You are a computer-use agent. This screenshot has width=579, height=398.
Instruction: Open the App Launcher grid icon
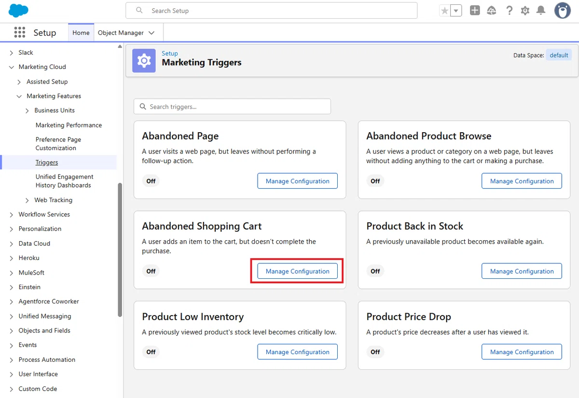point(20,32)
